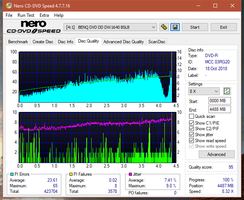Open the drive options icon
This screenshot has width=244, height=200.
pos(164,27)
